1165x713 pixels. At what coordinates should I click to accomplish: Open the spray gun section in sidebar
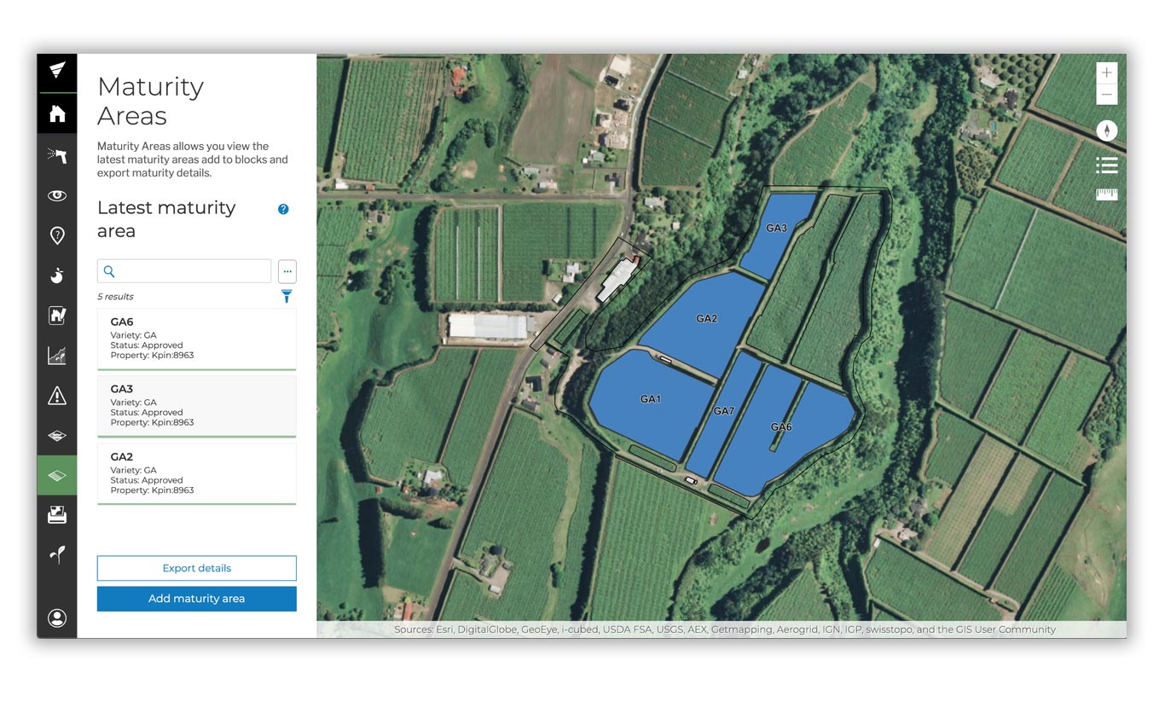coord(57,155)
